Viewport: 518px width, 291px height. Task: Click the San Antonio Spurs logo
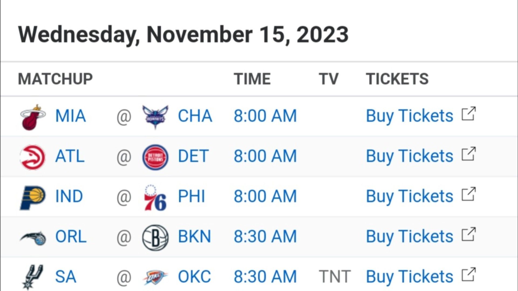point(32,277)
